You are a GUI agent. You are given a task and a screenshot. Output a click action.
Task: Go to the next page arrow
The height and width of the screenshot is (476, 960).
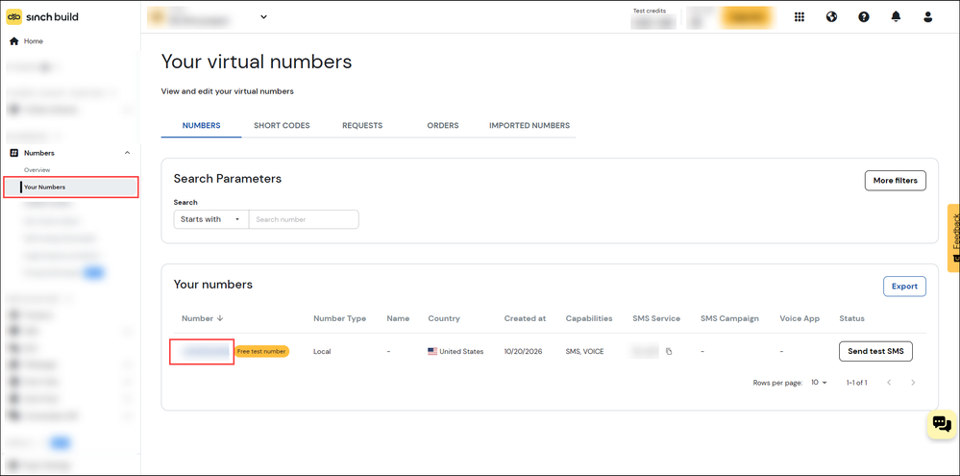(x=913, y=383)
